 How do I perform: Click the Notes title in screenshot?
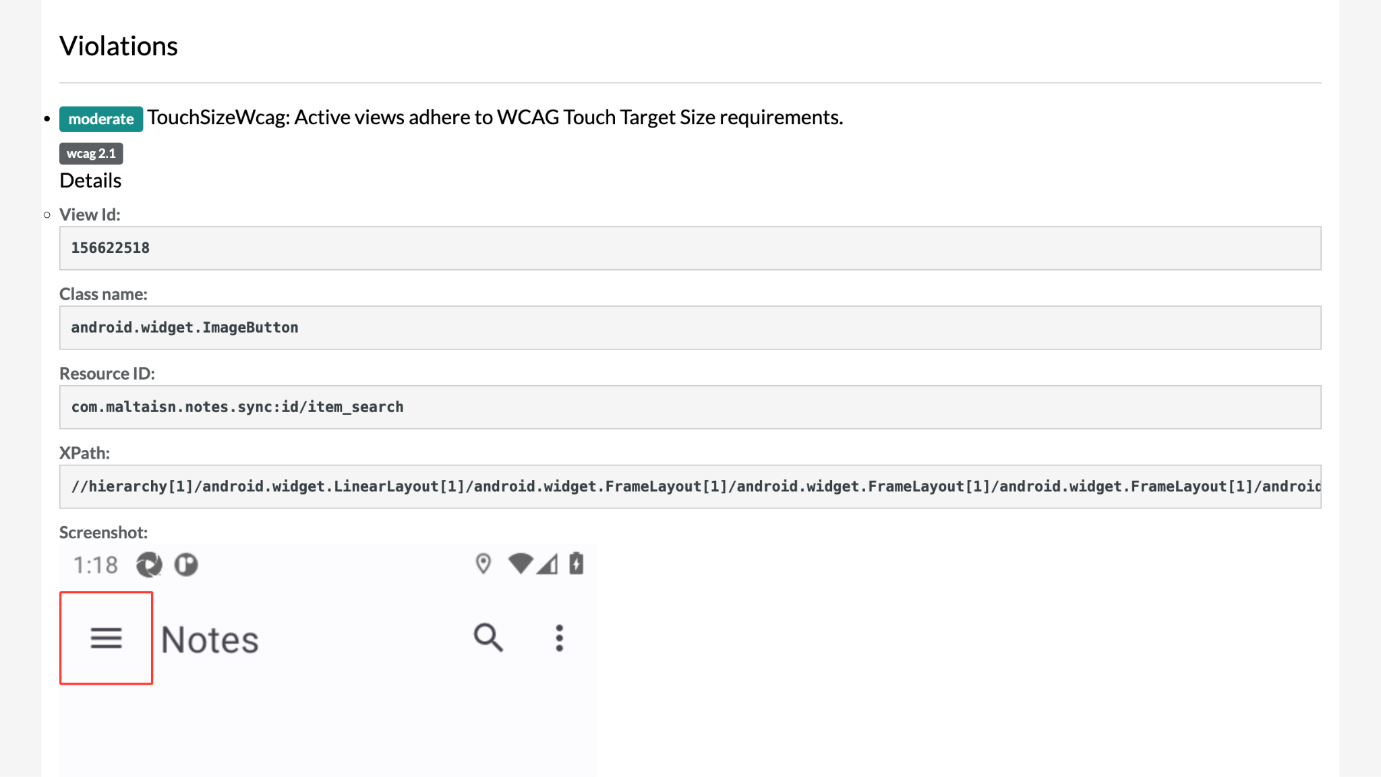click(x=210, y=639)
